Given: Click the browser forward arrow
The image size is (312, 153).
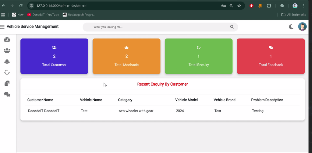Looking at the screenshot, I should click(x=12, y=6).
